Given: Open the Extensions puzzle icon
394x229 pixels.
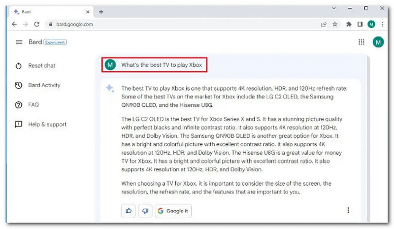Looking at the screenshot, I should 349,25.
